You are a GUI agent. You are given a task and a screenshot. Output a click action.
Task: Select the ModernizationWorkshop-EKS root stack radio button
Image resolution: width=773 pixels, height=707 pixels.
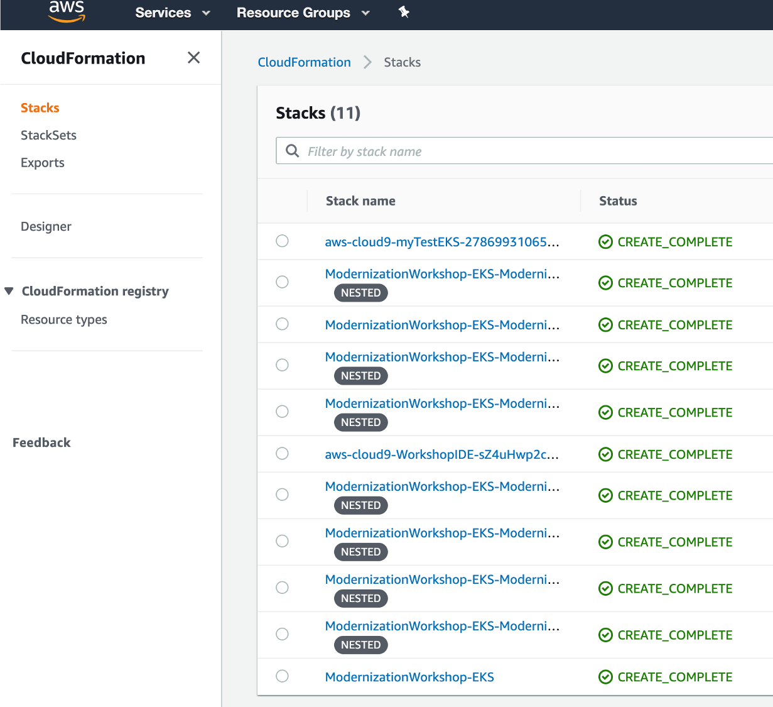283,676
